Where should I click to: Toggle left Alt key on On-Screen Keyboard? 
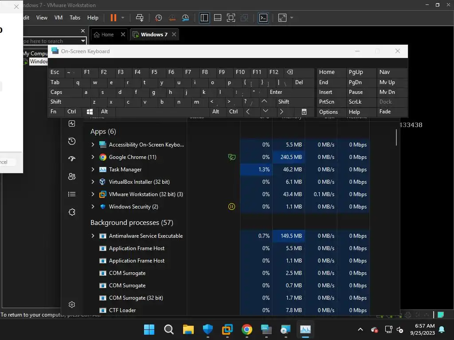click(106, 112)
